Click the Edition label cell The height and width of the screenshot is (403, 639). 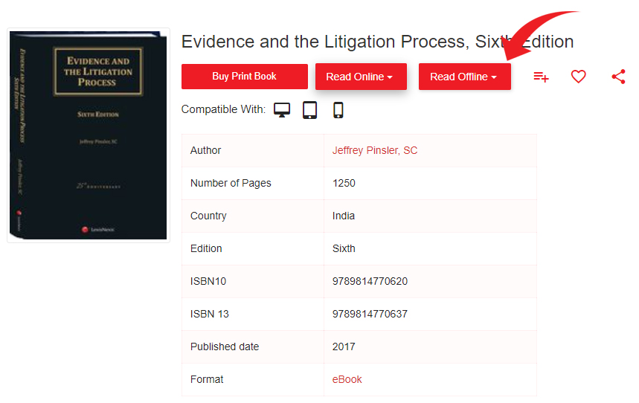(253, 248)
